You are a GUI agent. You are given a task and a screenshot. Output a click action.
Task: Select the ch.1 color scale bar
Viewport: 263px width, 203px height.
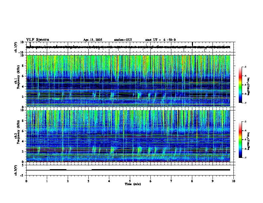pos(240,85)
